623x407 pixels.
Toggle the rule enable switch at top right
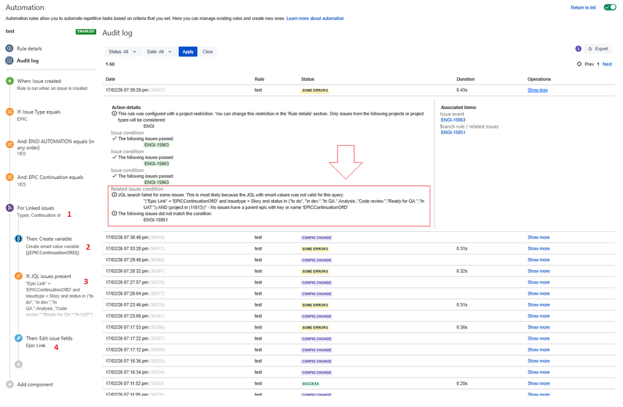[609, 7]
